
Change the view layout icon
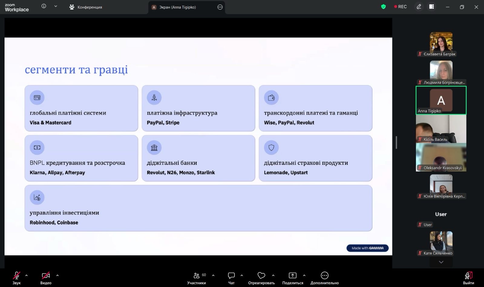pyautogui.click(x=432, y=7)
